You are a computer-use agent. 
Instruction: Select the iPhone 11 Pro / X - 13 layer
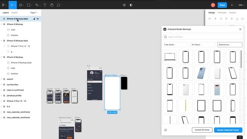click(x=16, y=101)
